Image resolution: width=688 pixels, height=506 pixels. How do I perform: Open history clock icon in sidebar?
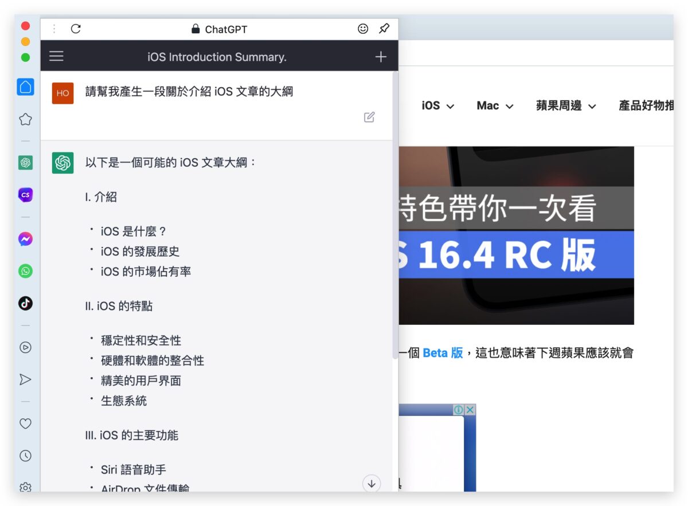(x=25, y=456)
